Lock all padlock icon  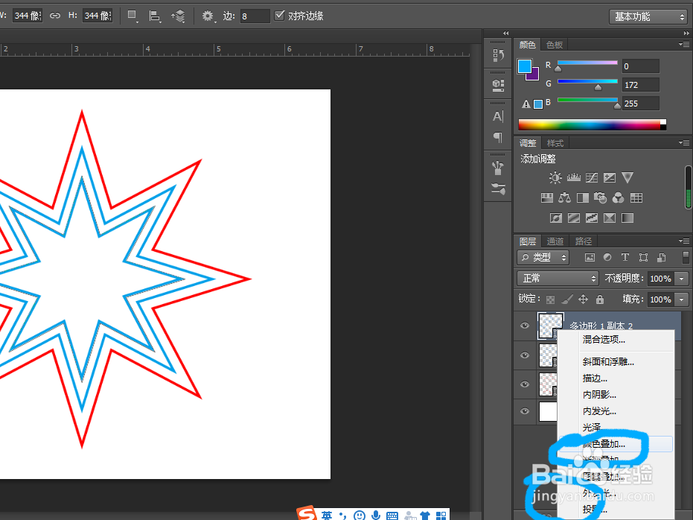coord(600,299)
